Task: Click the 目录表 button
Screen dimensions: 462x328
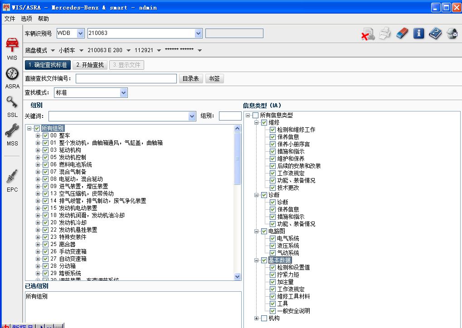Action: pyautogui.click(x=190, y=78)
